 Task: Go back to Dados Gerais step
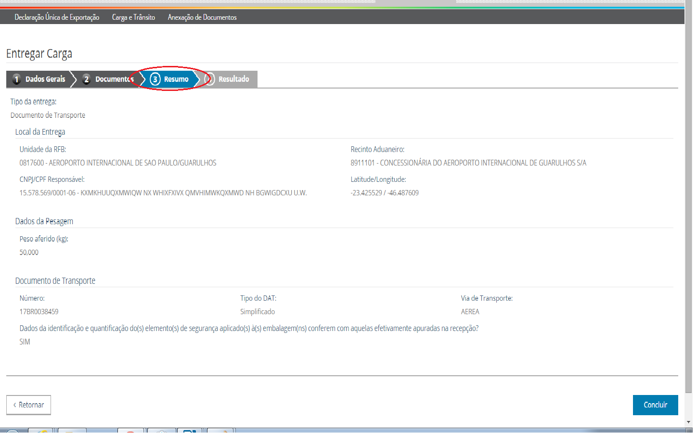point(39,79)
